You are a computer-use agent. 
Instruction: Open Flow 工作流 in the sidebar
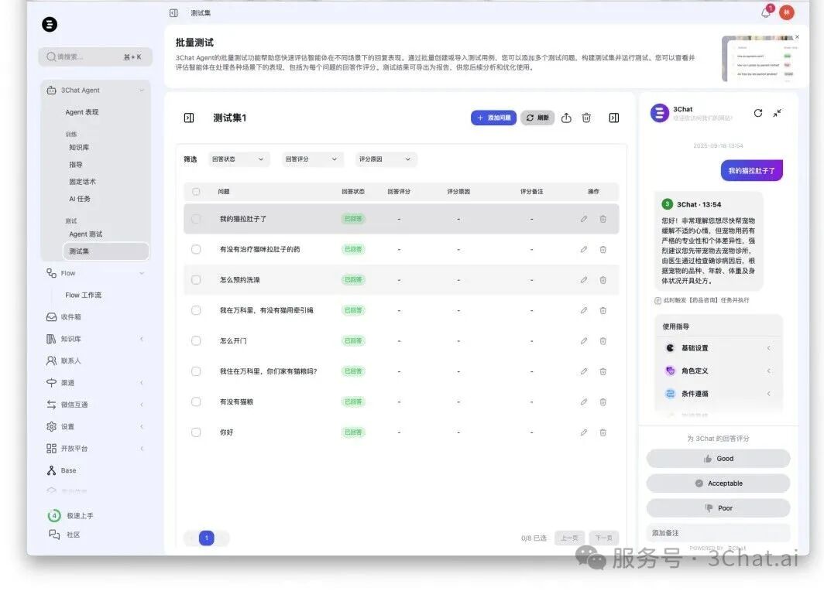84,295
